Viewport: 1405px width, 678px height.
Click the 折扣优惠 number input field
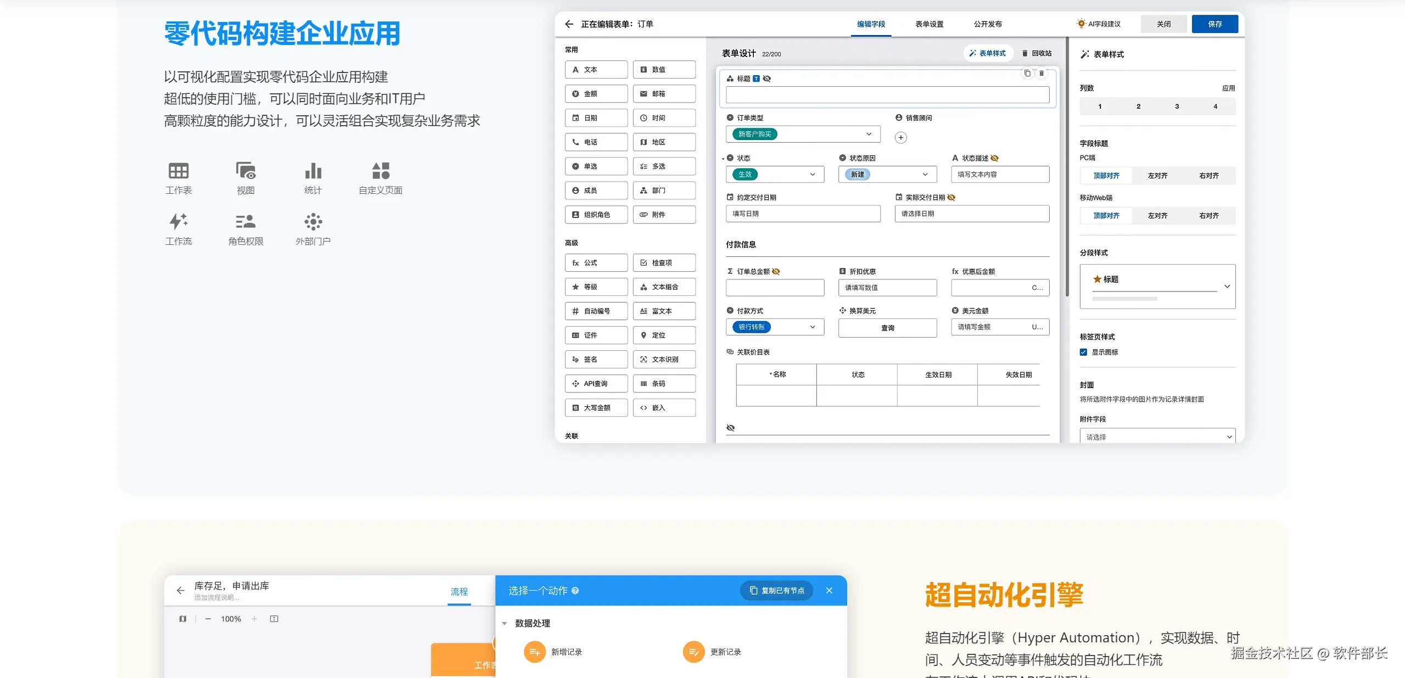887,288
